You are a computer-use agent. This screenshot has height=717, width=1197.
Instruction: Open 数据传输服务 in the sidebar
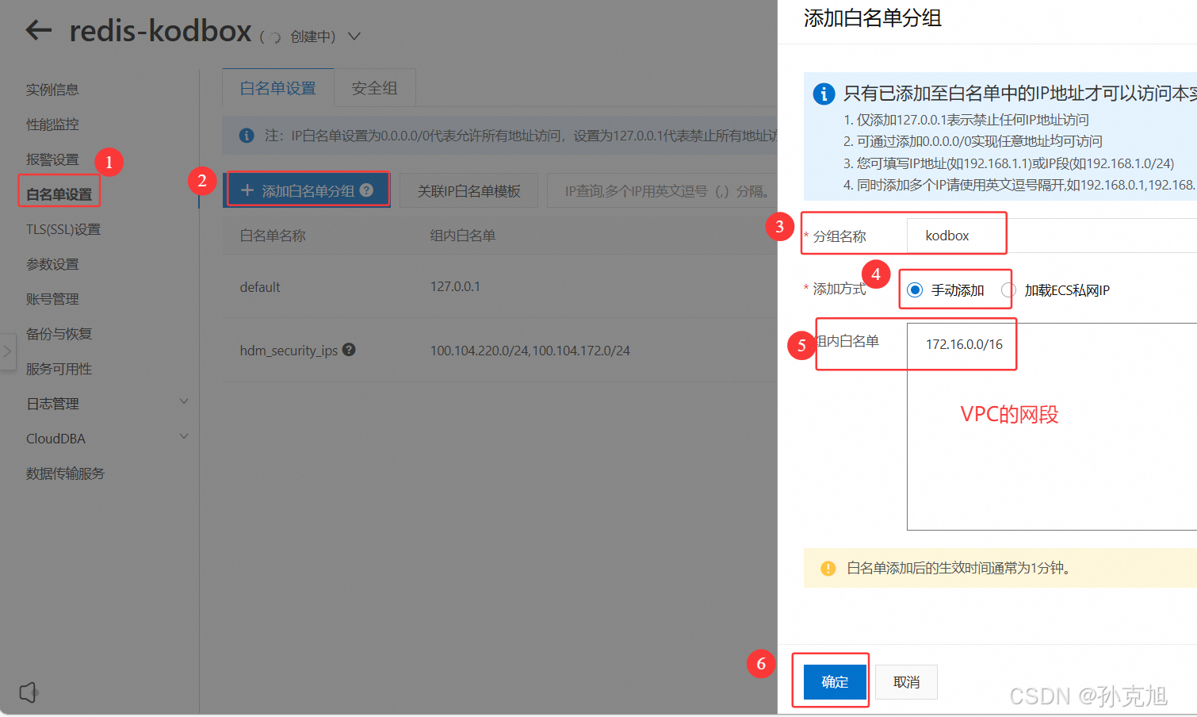point(65,474)
